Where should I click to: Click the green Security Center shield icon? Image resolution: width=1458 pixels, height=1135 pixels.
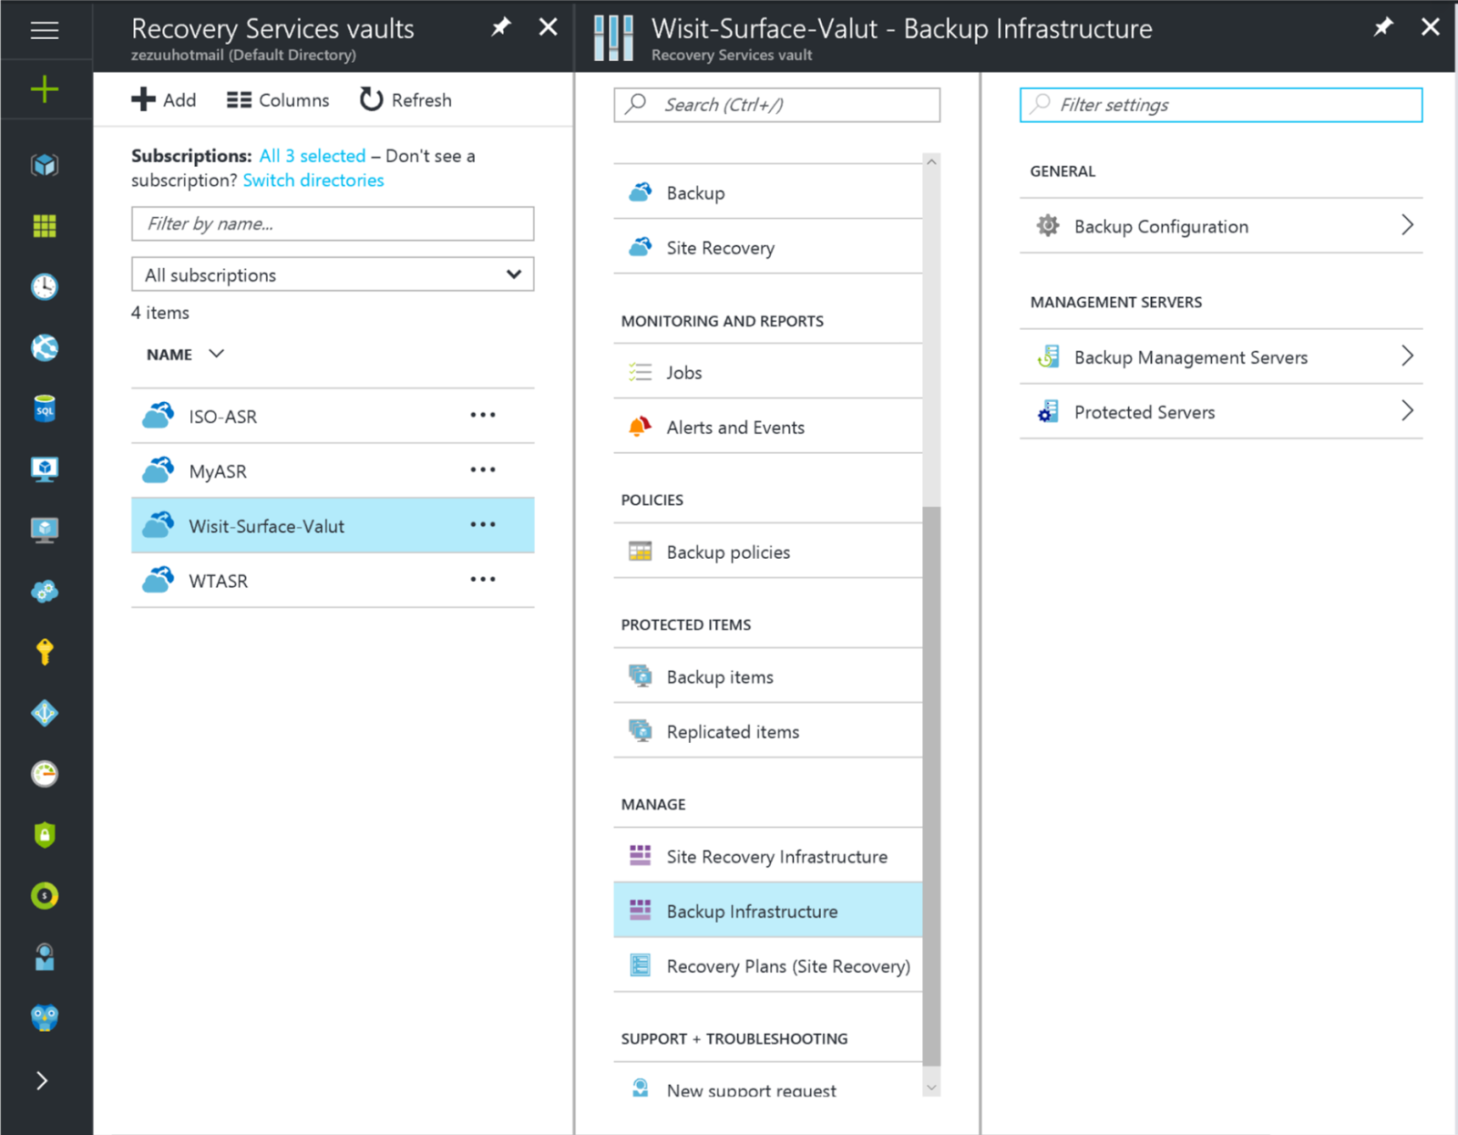coord(44,834)
